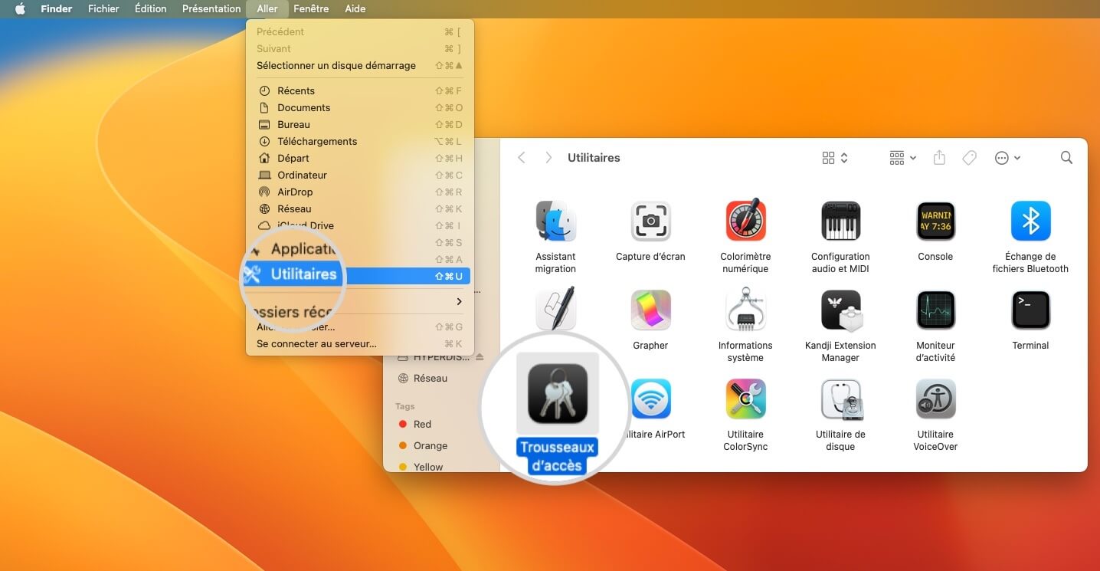Open the script editor pen icon
The width and height of the screenshot is (1100, 571).
coord(557,309)
